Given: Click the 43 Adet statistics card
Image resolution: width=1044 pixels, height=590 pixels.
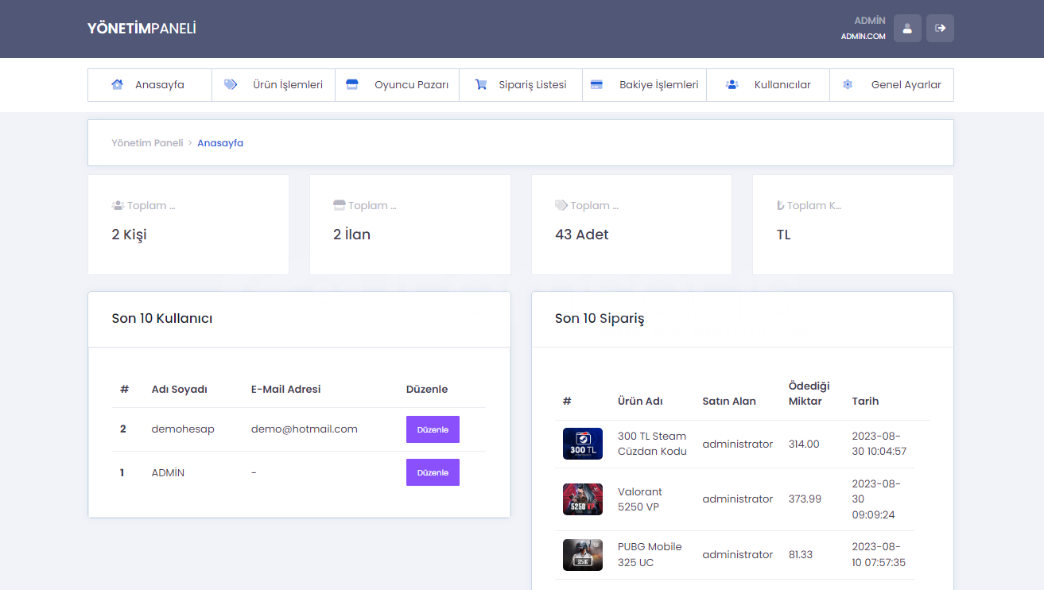Looking at the screenshot, I should (x=631, y=225).
